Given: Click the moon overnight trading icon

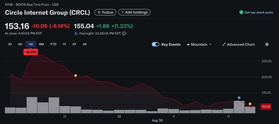Looking at the screenshot, I should click(x=76, y=34).
